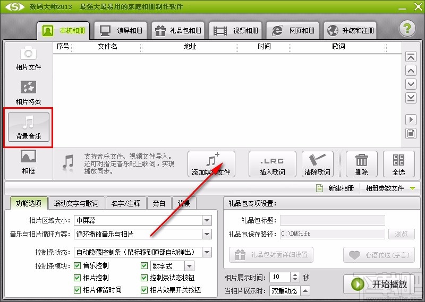The width and height of the screenshot is (425, 302).
Task: Toggle the 音乐控制 checkbox
Action: pyautogui.click(x=77, y=266)
